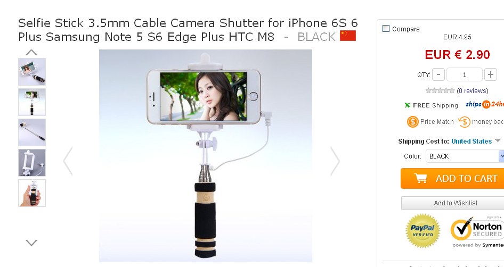Click the ships in 24hrs icon
504x267 pixels.
pos(485,104)
